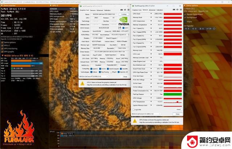Open the PerfCap Reason dropdown
Image resolution: width=232 pixels, height=149 pixels.
click(151, 94)
